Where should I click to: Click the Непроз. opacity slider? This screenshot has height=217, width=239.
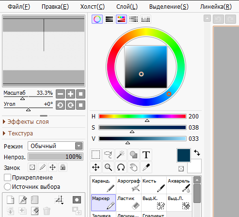pos(55,157)
